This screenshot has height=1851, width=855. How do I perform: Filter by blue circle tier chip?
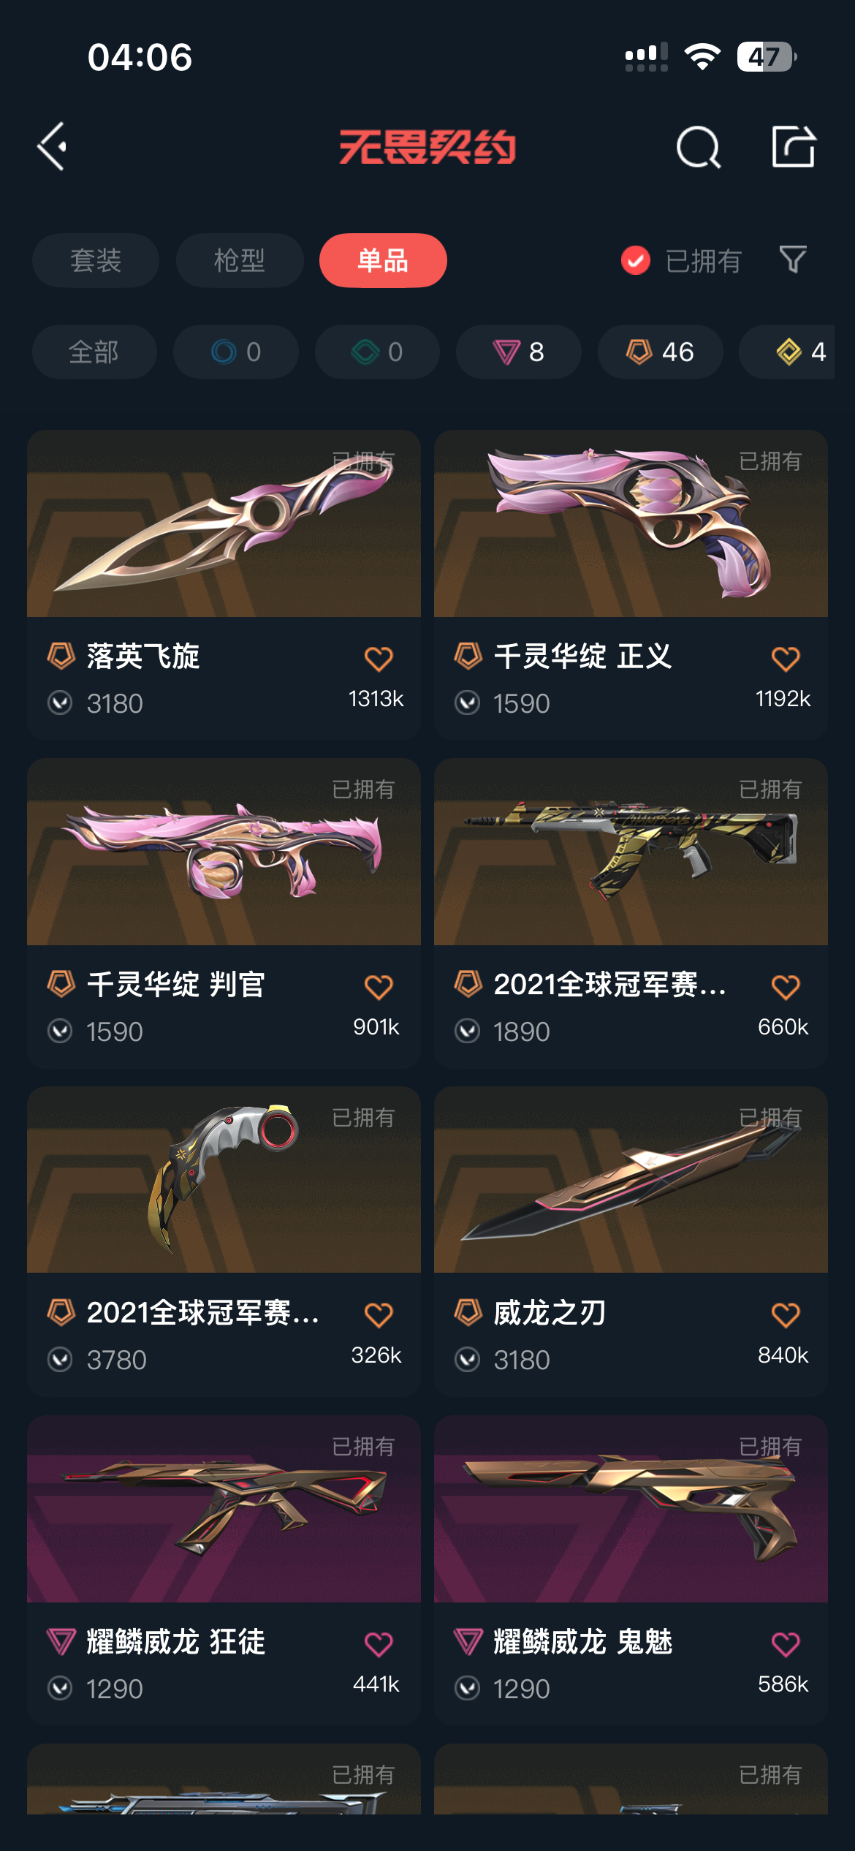point(236,352)
